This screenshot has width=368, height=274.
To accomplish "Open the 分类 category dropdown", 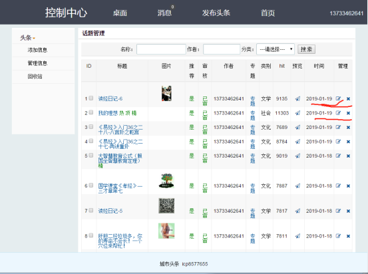I will tap(276, 49).
